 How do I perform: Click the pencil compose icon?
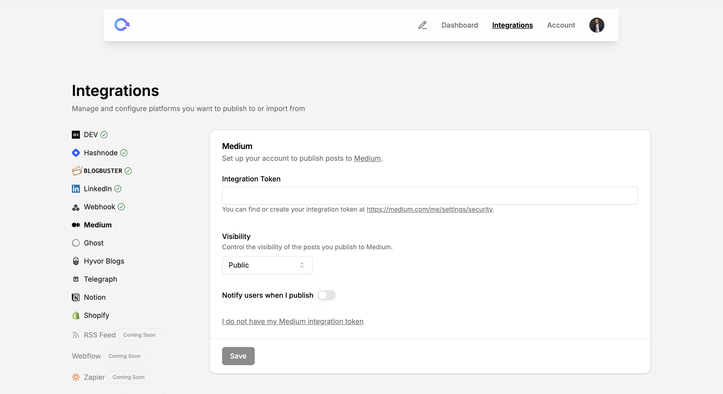pos(422,25)
